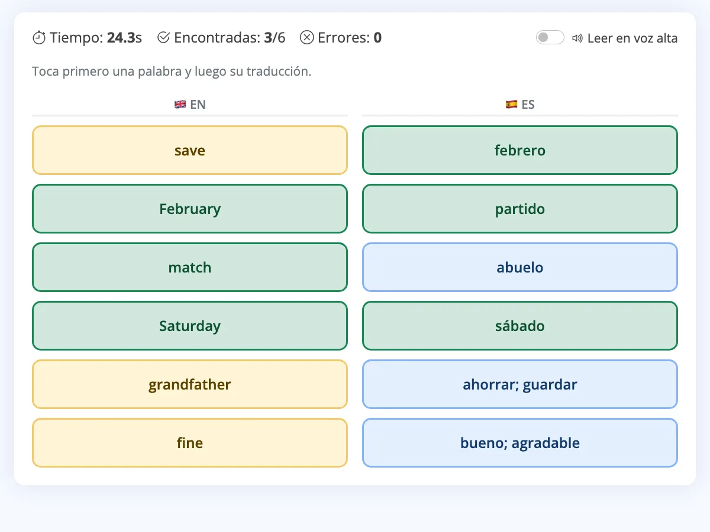Click the "Leer en voz alta" label text
The image size is (710, 532).
click(632, 38)
